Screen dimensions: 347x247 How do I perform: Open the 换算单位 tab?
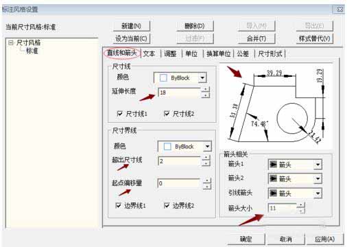[x=219, y=54]
